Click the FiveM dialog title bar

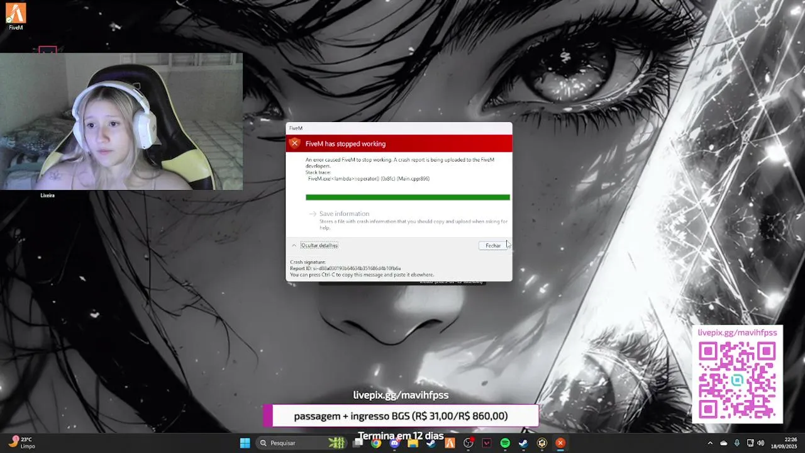tap(399, 128)
